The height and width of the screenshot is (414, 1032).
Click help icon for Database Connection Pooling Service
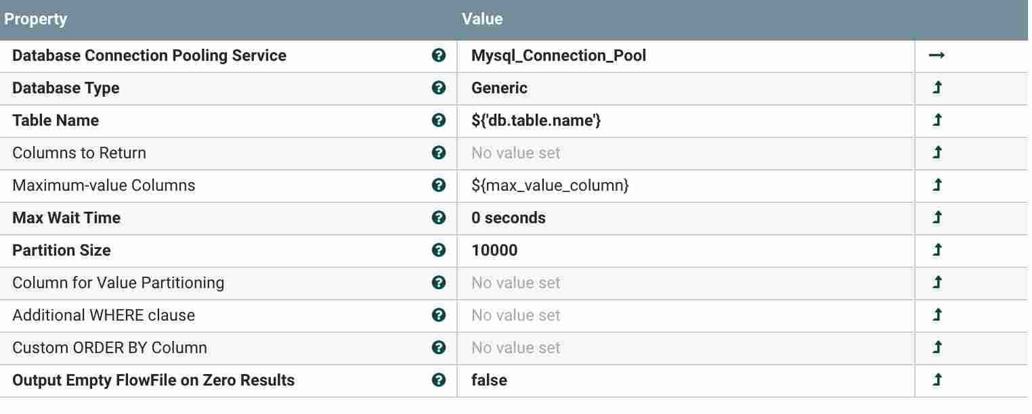tap(438, 55)
